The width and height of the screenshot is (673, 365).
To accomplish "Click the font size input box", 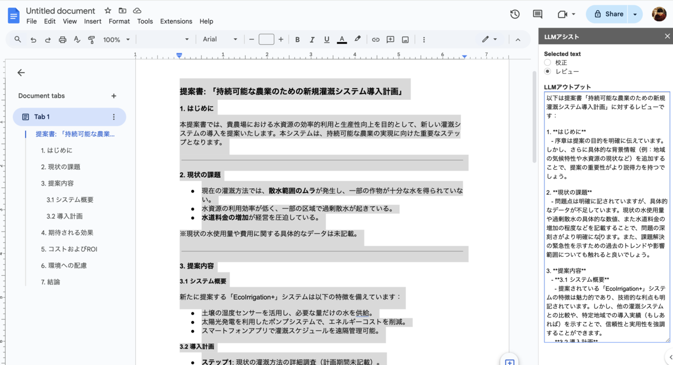I will click(266, 39).
